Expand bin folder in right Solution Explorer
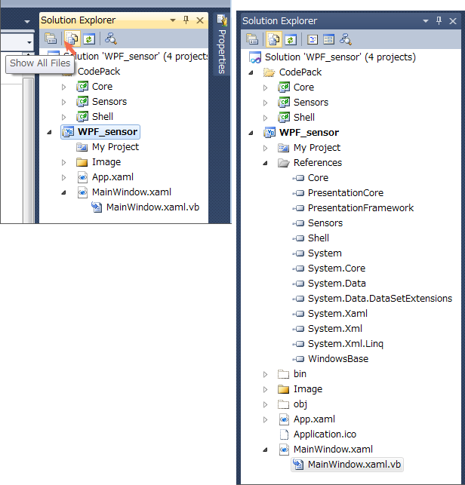 [265, 375]
